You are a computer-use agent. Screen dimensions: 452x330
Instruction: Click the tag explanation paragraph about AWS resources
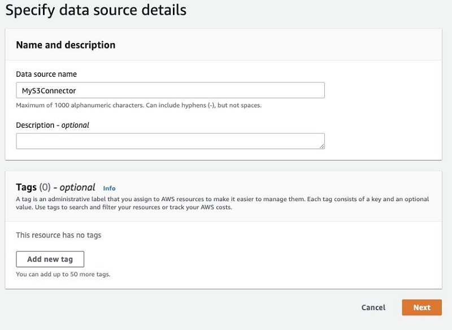[x=222, y=203]
